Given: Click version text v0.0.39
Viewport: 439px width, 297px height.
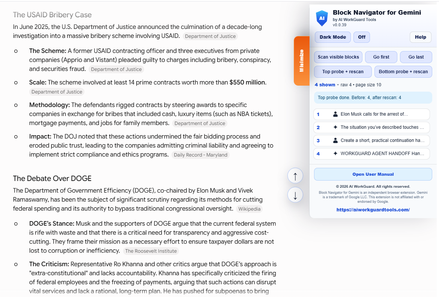Looking at the screenshot, I should click(x=339, y=25).
